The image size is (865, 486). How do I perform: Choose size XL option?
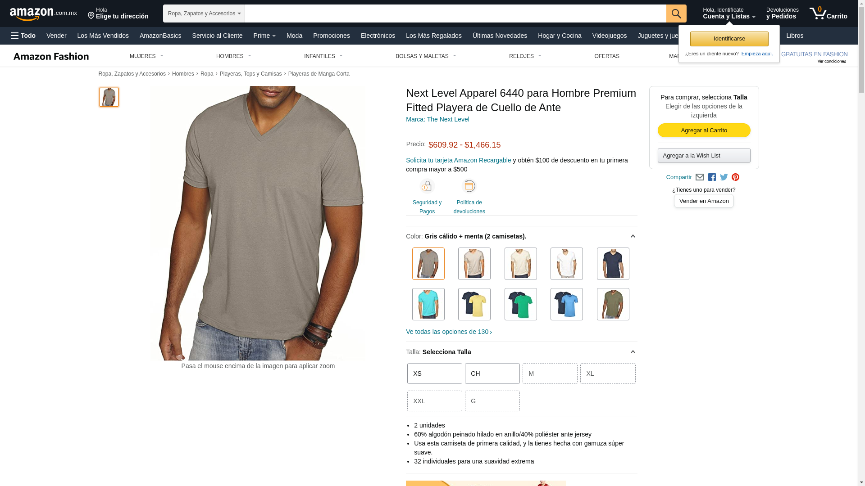click(608, 373)
